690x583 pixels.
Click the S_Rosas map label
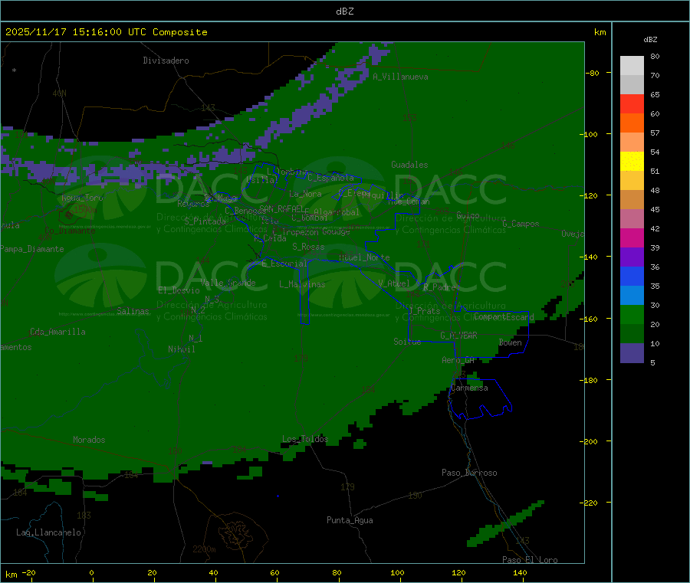coord(308,247)
